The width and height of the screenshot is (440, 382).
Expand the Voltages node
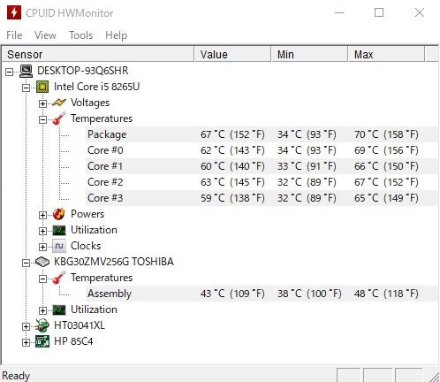(x=42, y=103)
